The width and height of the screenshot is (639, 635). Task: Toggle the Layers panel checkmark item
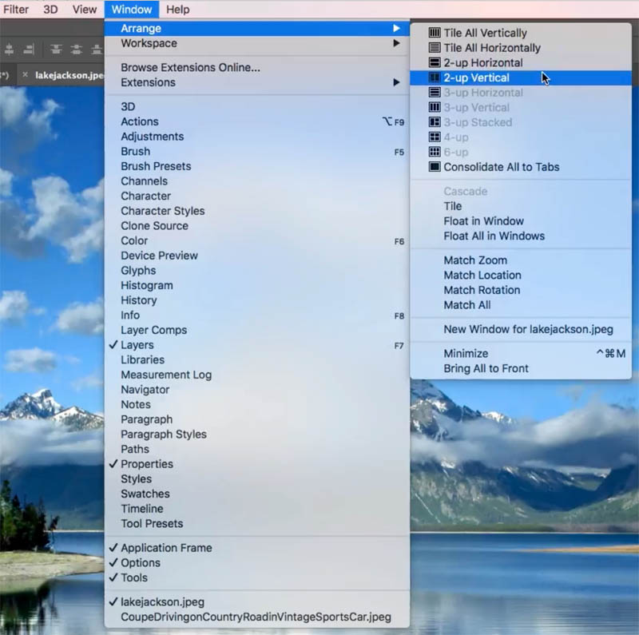(256, 345)
